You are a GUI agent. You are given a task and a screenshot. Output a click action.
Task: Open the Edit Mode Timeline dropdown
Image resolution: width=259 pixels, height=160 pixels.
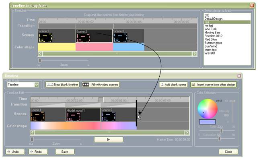tap(37, 85)
